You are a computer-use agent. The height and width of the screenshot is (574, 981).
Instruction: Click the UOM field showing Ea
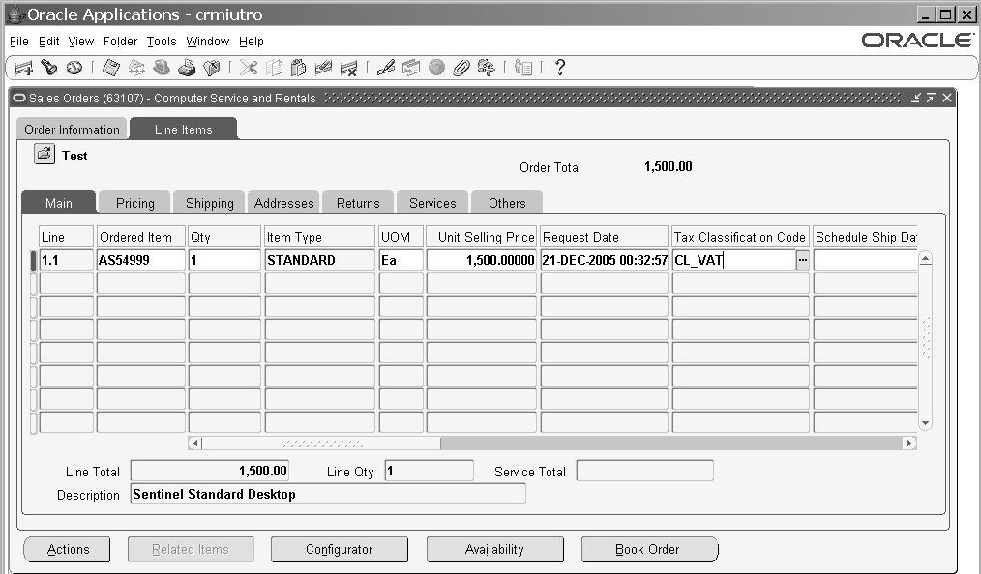pos(401,260)
